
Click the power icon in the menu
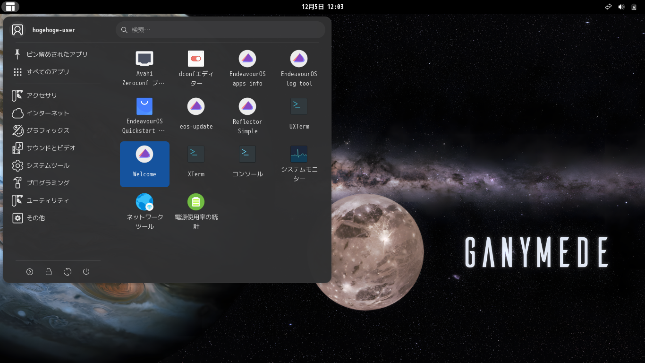tap(86, 272)
